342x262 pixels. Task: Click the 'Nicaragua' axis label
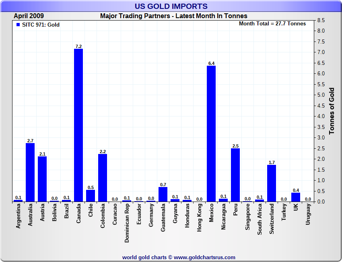coord(223,217)
